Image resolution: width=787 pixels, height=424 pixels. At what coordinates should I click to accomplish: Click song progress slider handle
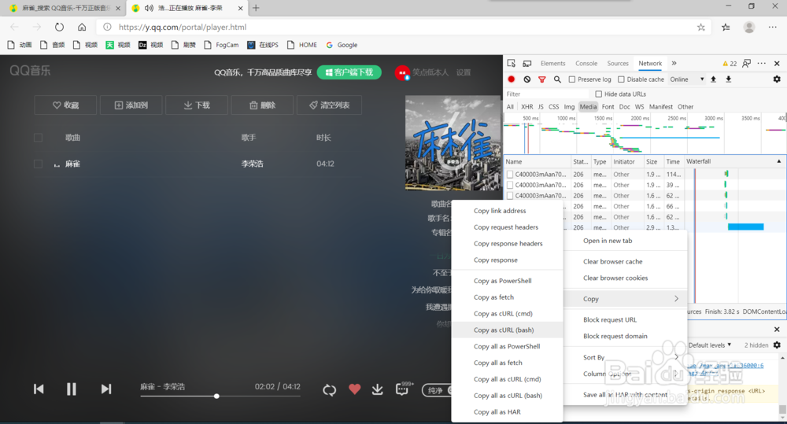(216, 396)
